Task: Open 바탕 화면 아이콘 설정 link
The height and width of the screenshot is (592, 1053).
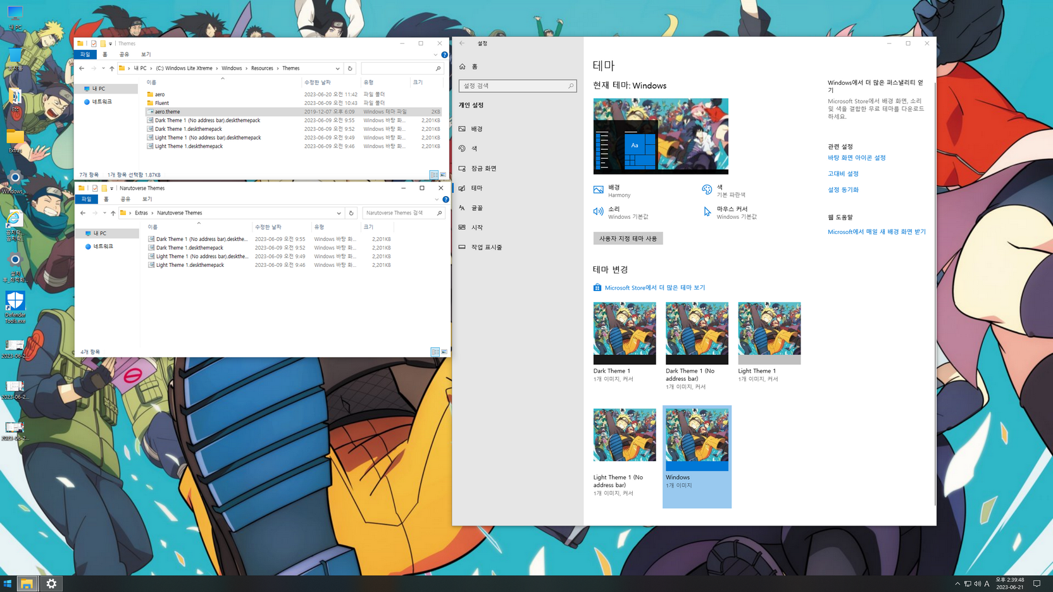Action: coord(856,157)
